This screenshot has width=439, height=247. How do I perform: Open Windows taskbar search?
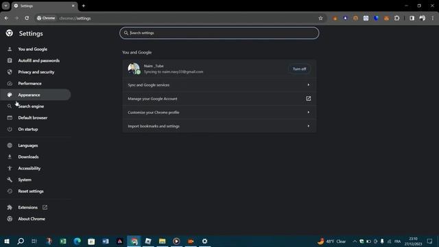[x=21, y=241]
